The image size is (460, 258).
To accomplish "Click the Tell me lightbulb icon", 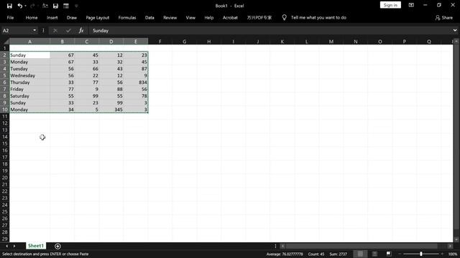I will (x=284, y=17).
